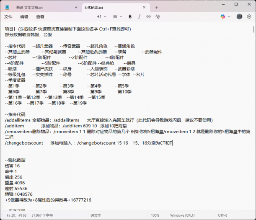Click the 100% zoom level
This screenshot has width=256, height=220.
[155, 215]
